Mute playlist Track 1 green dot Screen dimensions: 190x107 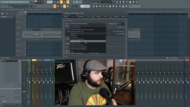[25, 20]
